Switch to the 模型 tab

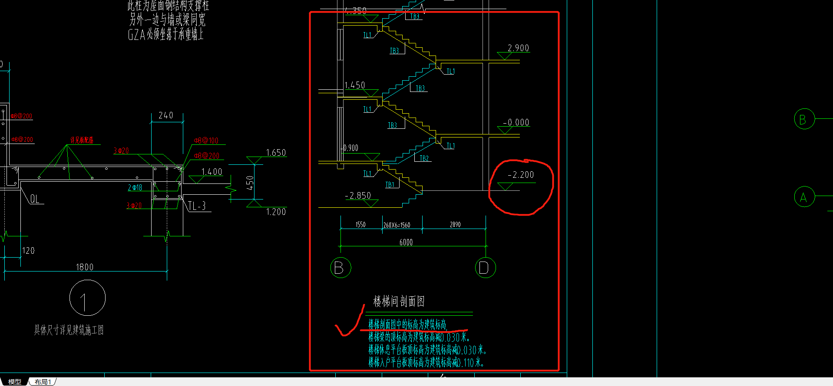(x=14, y=382)
